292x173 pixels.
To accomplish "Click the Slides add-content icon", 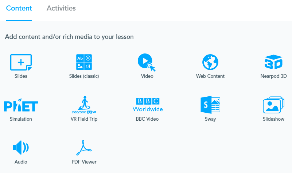I will pos(21,62).
